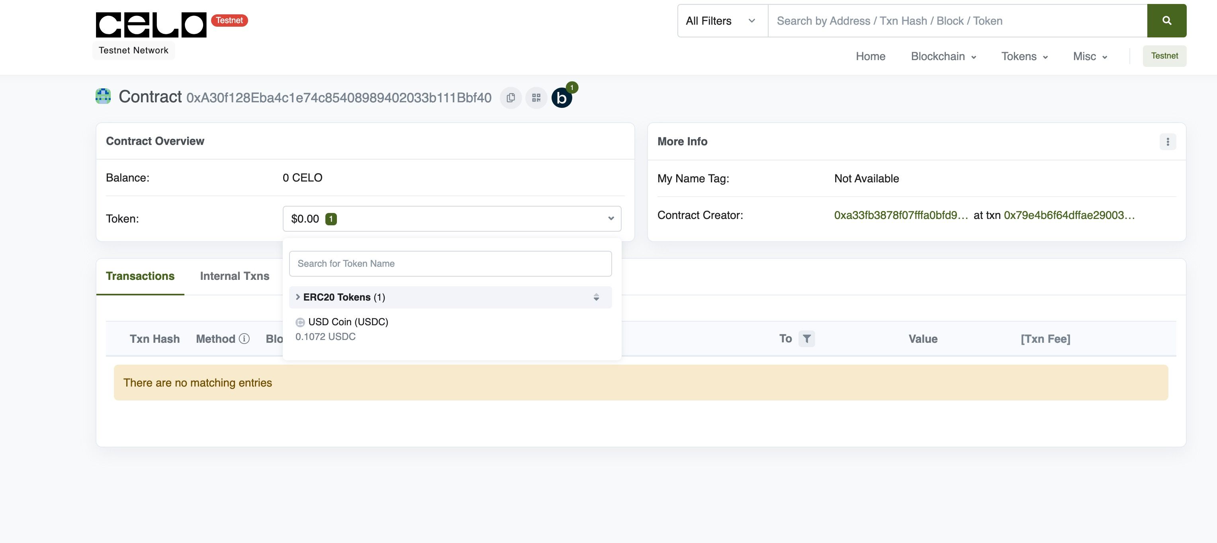
Task: Open the More Info three-dots menu
Action: pos(1167,142)
